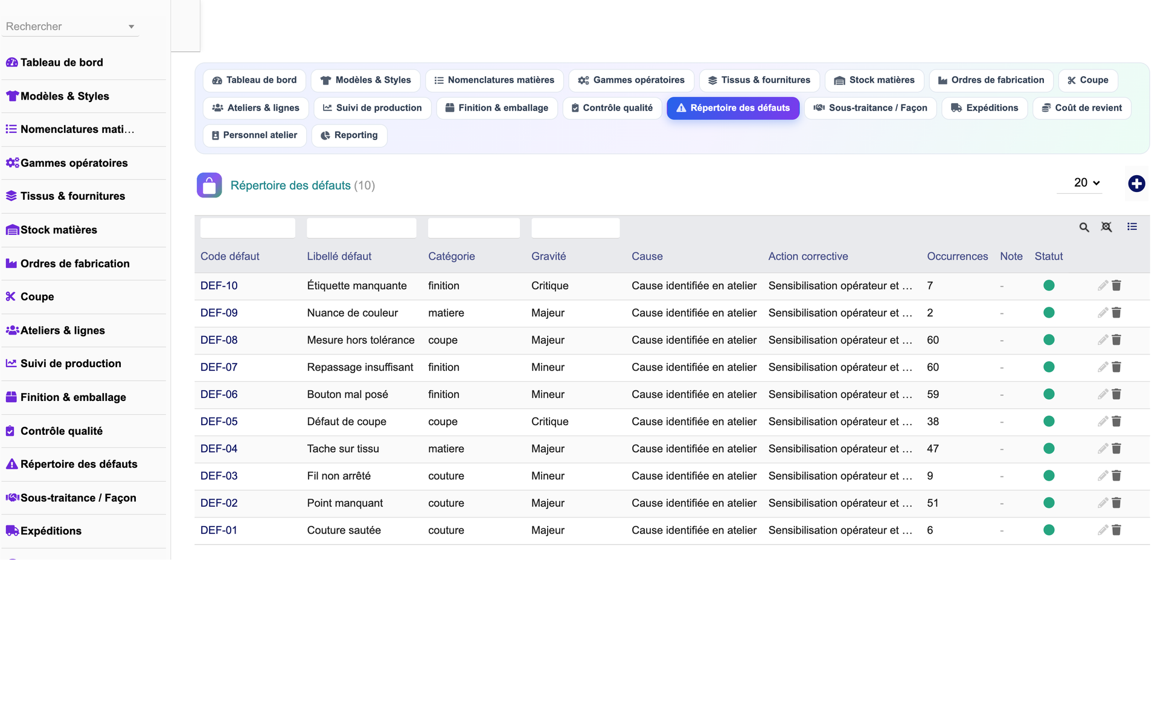
Task: Click green status dot for DEF-01
Action: (x=1049, y=530)
